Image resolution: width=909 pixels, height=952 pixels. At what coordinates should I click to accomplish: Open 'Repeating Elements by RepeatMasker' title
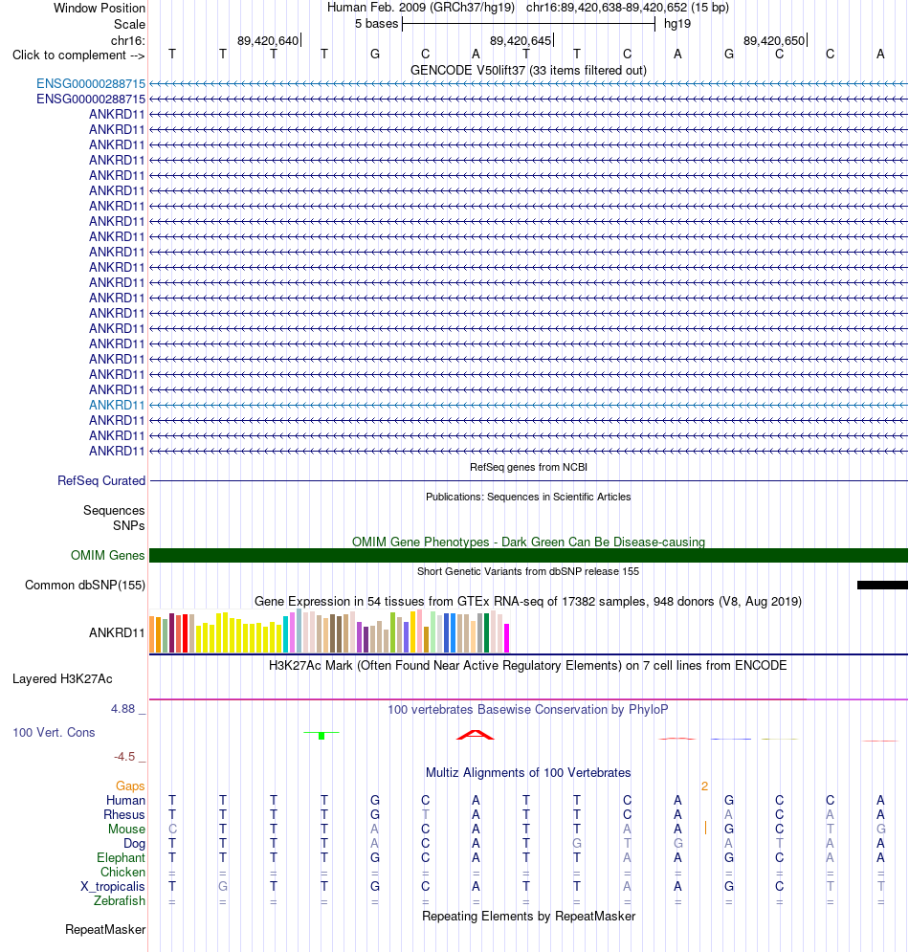528,917
